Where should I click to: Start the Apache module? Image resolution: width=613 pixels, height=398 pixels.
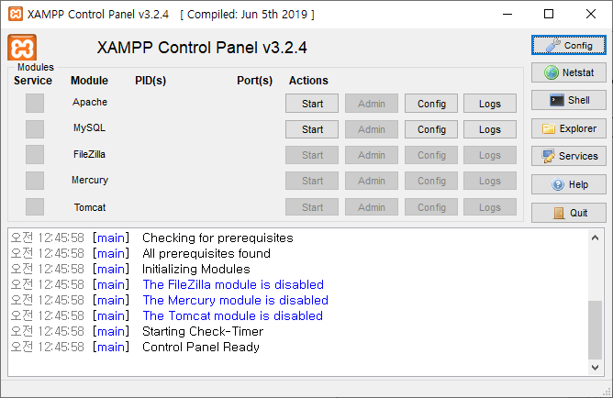tap(312, 104)
